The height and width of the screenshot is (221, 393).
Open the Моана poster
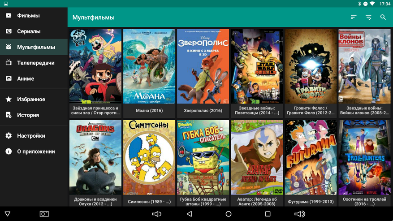click(x=149, y=66)
